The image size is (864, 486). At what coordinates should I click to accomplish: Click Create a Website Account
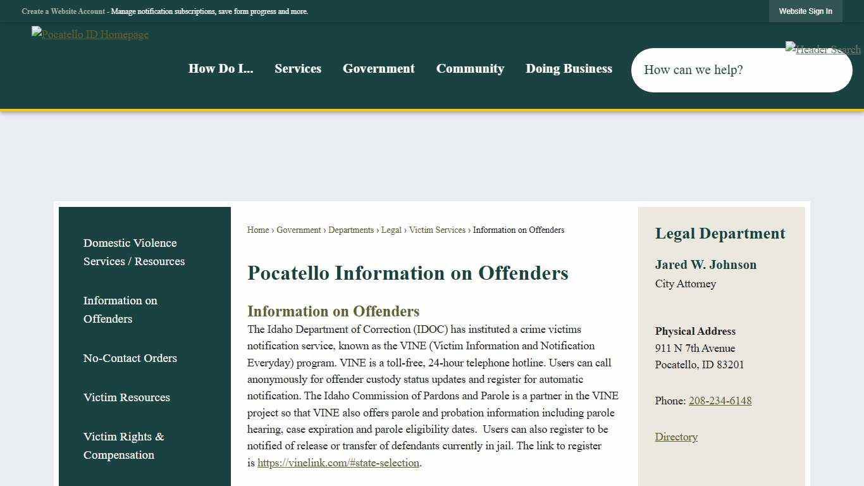[63, 11]
